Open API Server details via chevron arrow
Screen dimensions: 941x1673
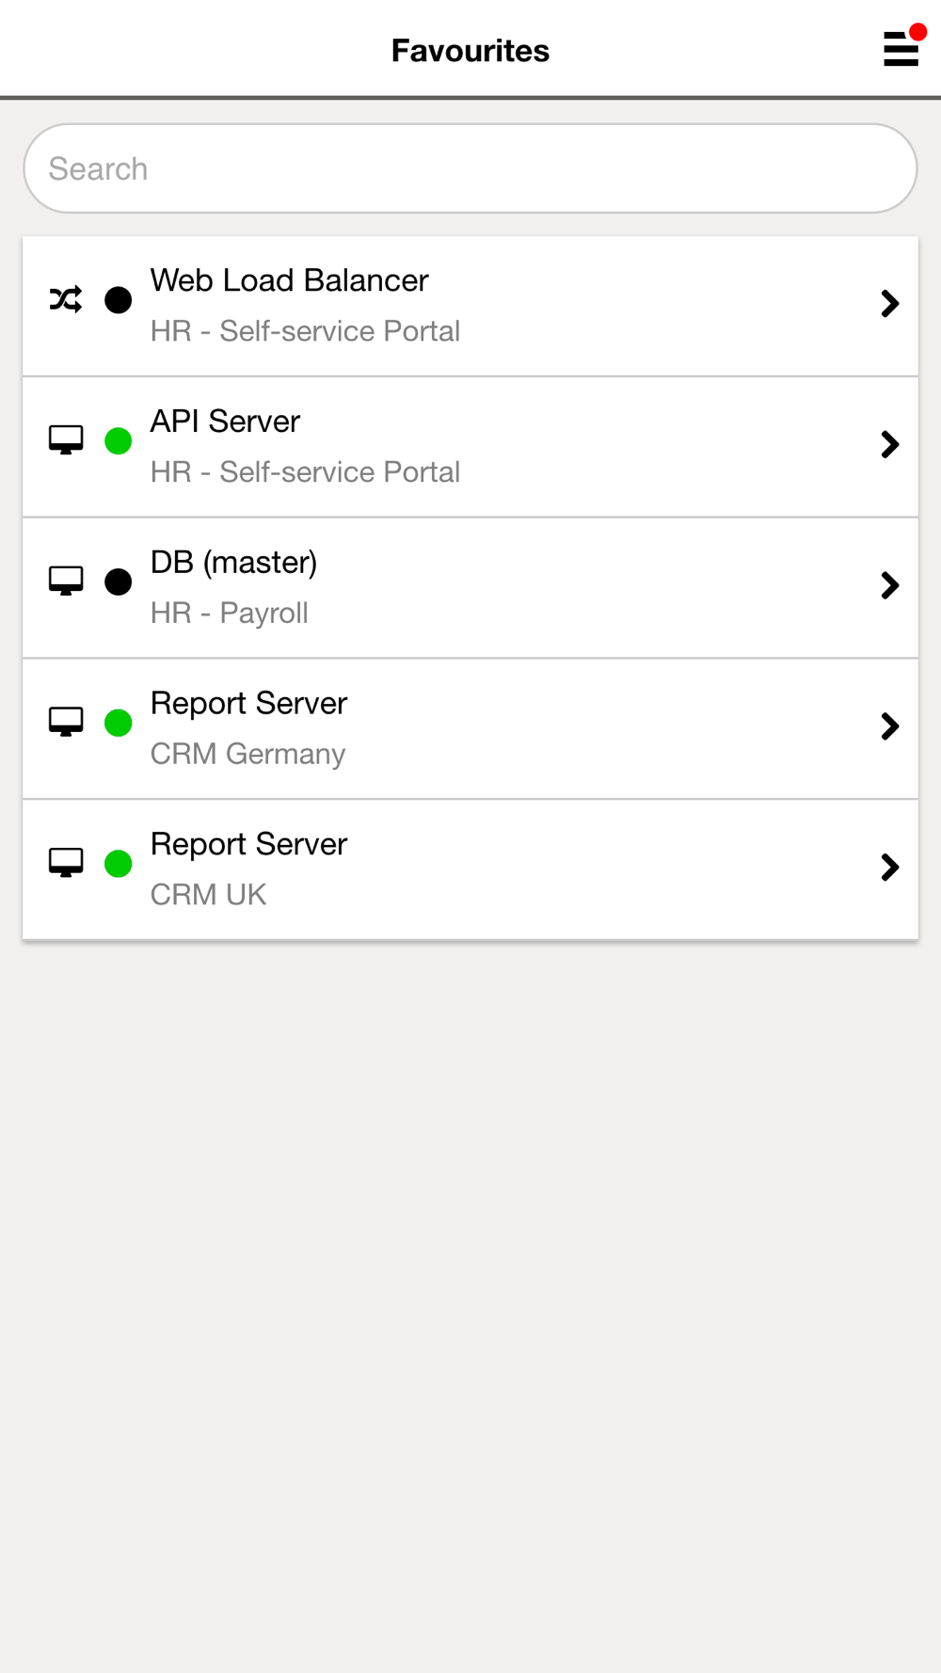coord(890,444)
